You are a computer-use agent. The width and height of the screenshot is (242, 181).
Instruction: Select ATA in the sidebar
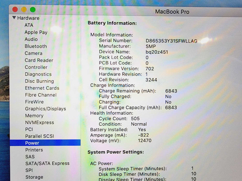[29, 25]
